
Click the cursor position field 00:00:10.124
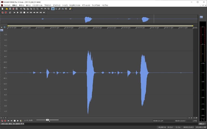pyautogui.click(x=158, y=121)
